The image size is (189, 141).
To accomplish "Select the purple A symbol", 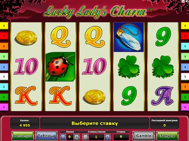I will click(x=163, y=96).
